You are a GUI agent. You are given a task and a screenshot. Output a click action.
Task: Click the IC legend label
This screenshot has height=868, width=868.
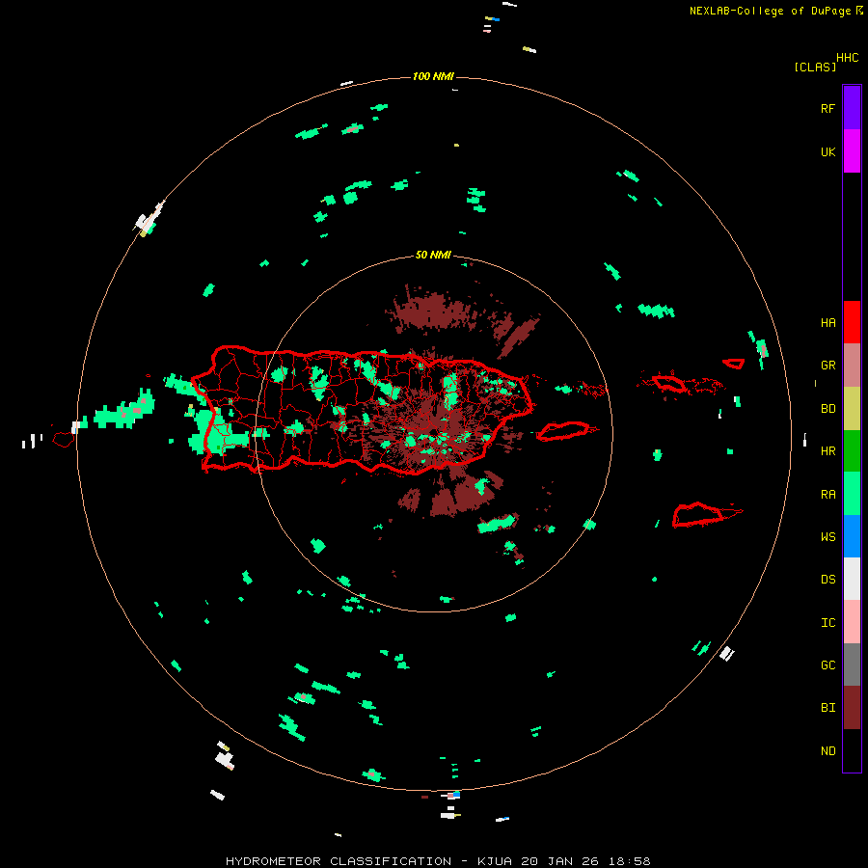[827, 623]
